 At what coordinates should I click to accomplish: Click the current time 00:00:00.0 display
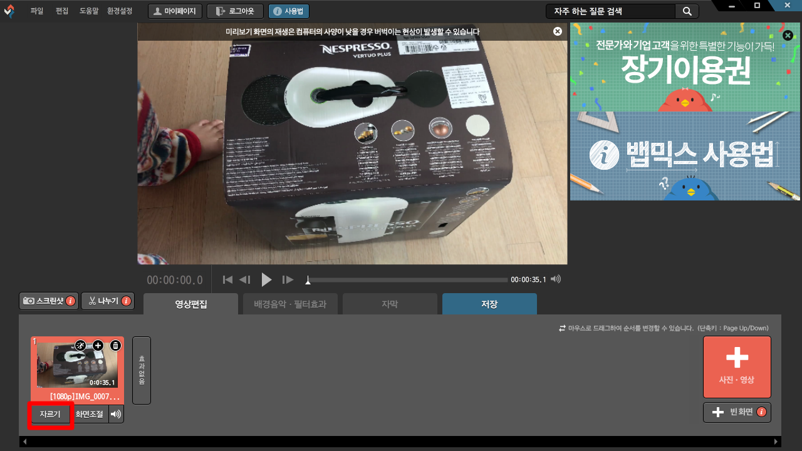pos(175,280)
